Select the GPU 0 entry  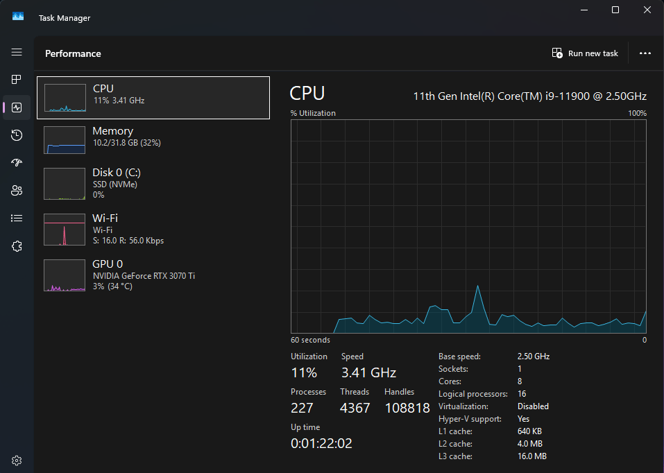point(153,275)
